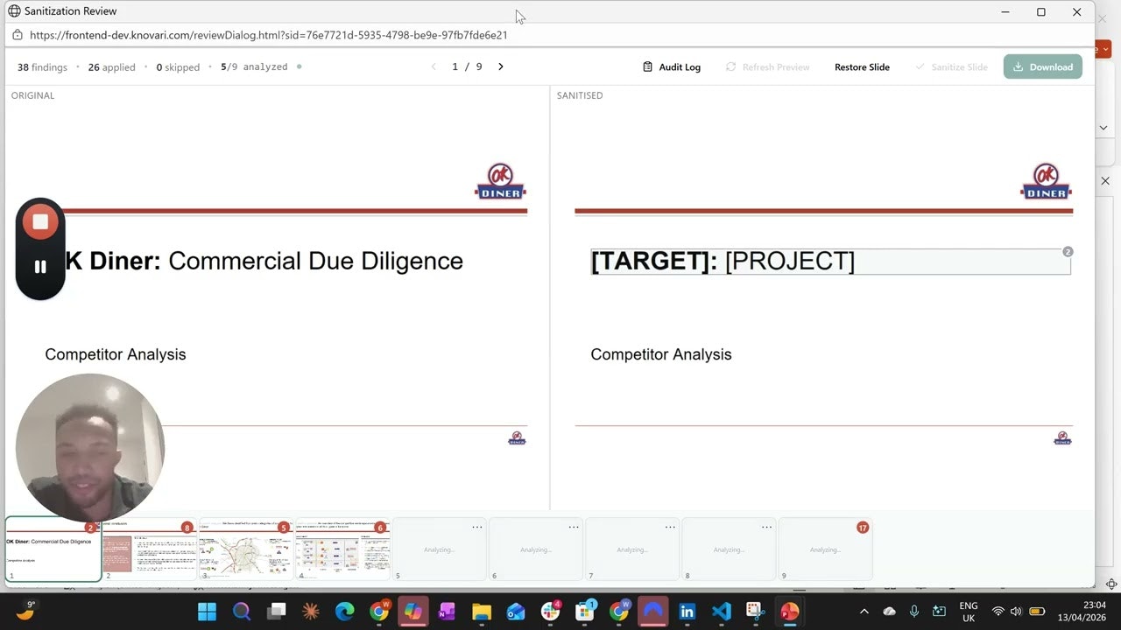Select the sanitised [TARGET]: [PROJECT] title box
This screenshot has height=630, width=1121.
(830, 261)
